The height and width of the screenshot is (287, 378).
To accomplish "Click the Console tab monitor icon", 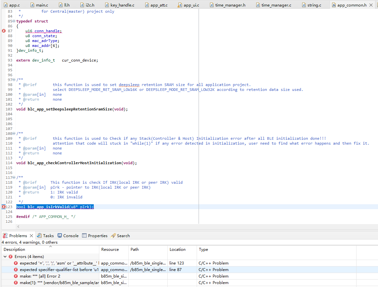I will coord(60,236).
